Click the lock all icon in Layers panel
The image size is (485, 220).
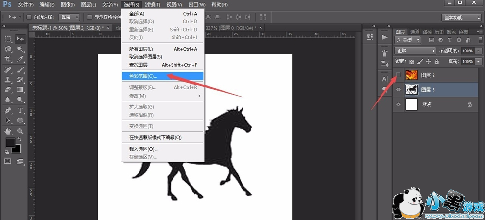tap(436, 62)
